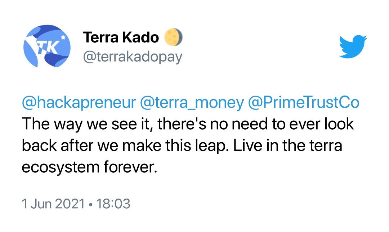
Task: Open the @hackapreneur mention
Action: click(x=79, y=102)
